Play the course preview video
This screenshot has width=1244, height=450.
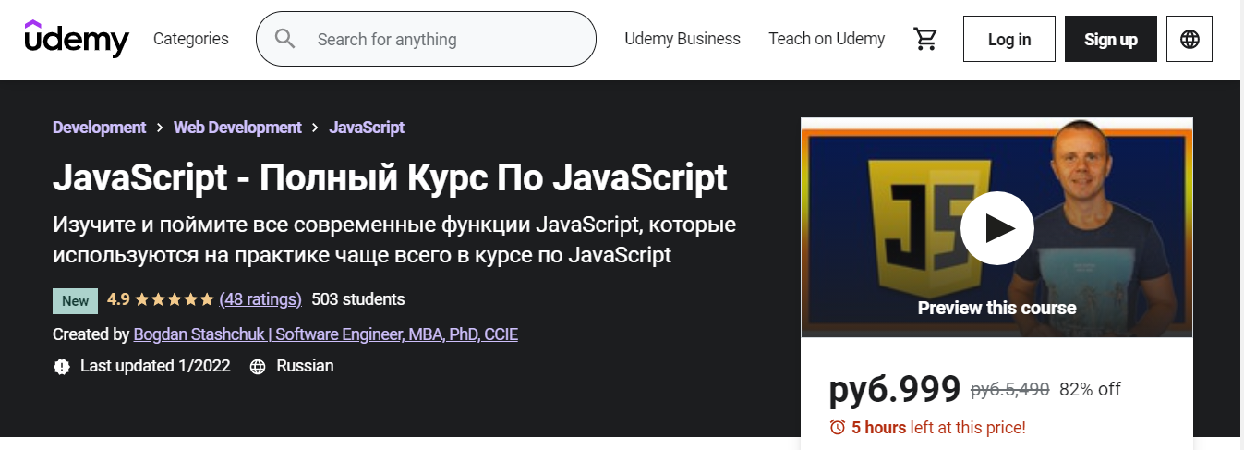(x=996, y=228)
